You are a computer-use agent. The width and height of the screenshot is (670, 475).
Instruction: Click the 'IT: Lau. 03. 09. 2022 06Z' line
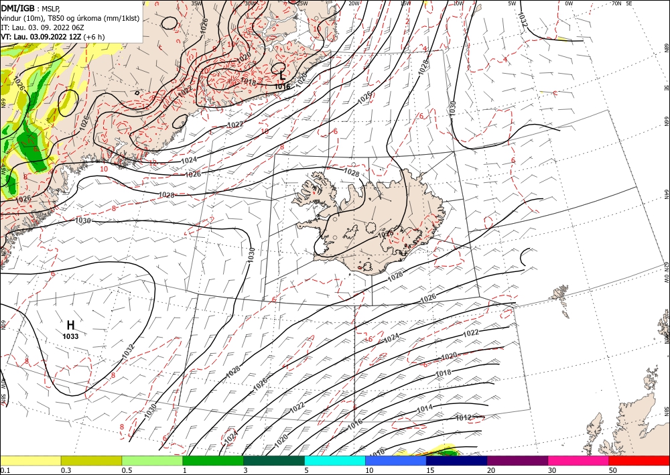click(x=42, y=27)
